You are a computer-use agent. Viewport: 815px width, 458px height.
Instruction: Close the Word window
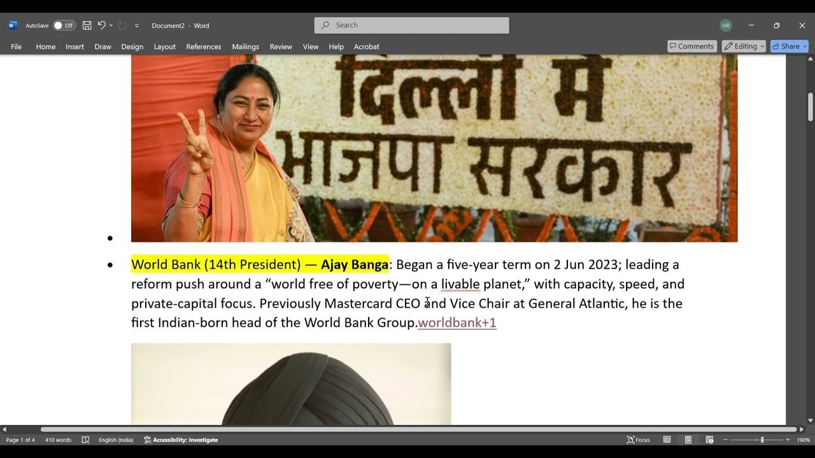point(802,25)
